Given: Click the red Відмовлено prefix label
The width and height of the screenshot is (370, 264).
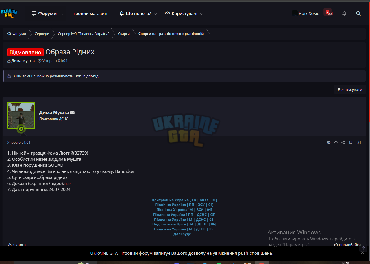Looking at the screenshot, I should click(x=25, y=52).
